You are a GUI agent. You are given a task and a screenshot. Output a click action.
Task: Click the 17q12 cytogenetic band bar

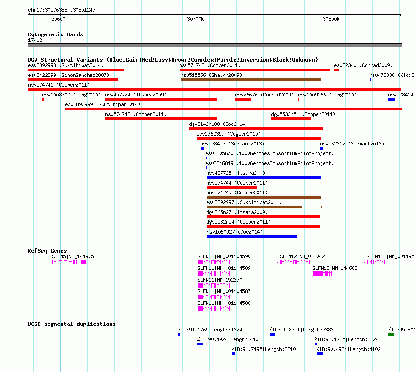(214, 45)
